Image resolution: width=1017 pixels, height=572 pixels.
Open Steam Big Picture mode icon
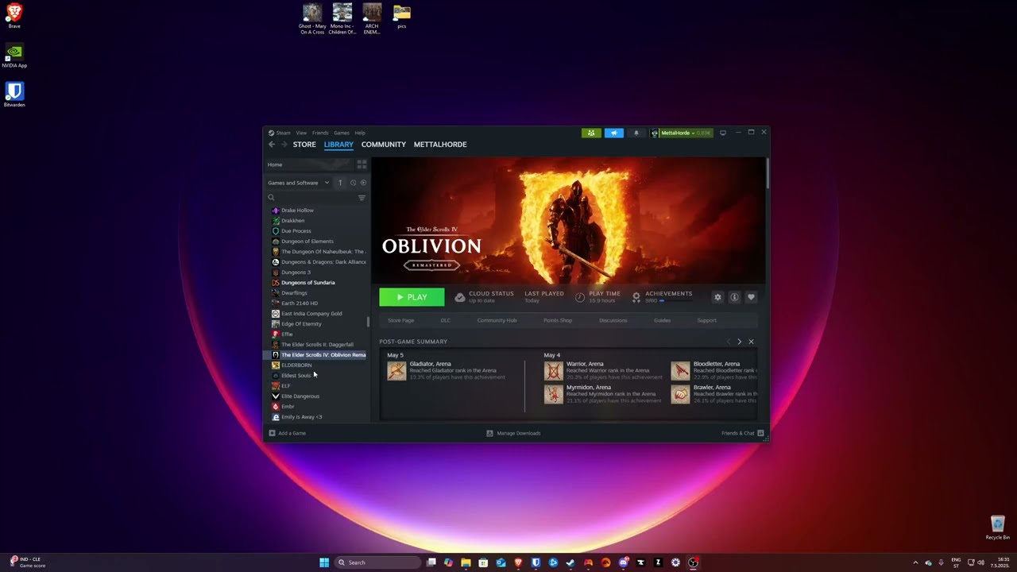coord(723,133)
